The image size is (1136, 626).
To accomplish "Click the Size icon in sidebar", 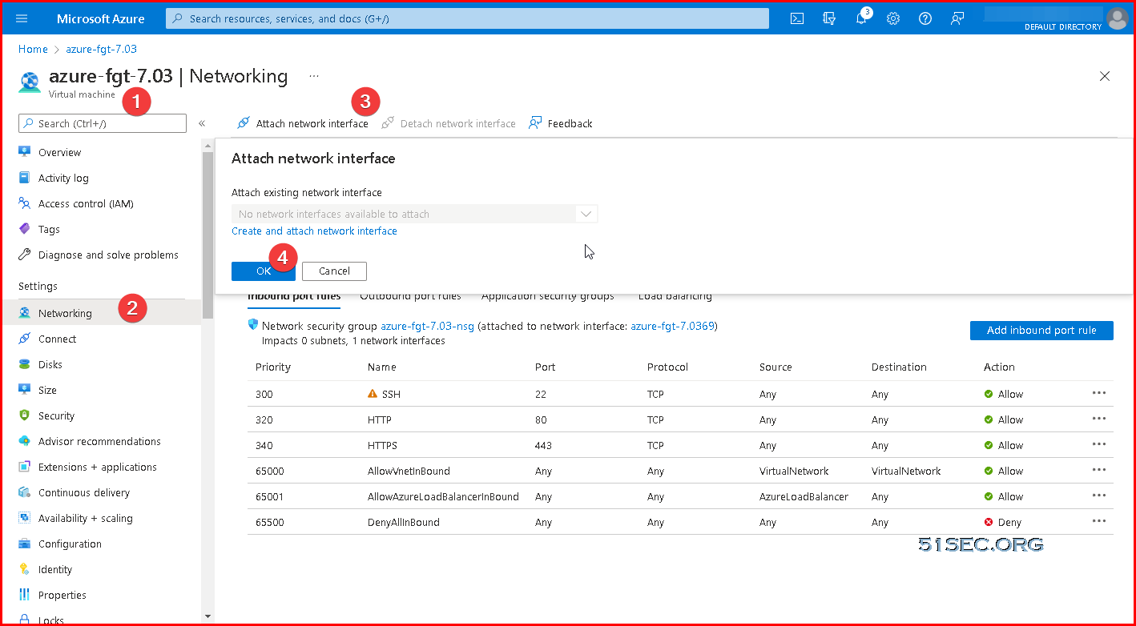I will [24, 390].
